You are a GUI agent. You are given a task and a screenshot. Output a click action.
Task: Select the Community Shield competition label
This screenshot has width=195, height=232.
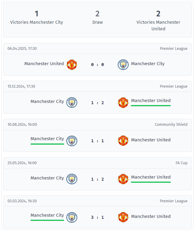pyautogui.click(x=171, y=125)
